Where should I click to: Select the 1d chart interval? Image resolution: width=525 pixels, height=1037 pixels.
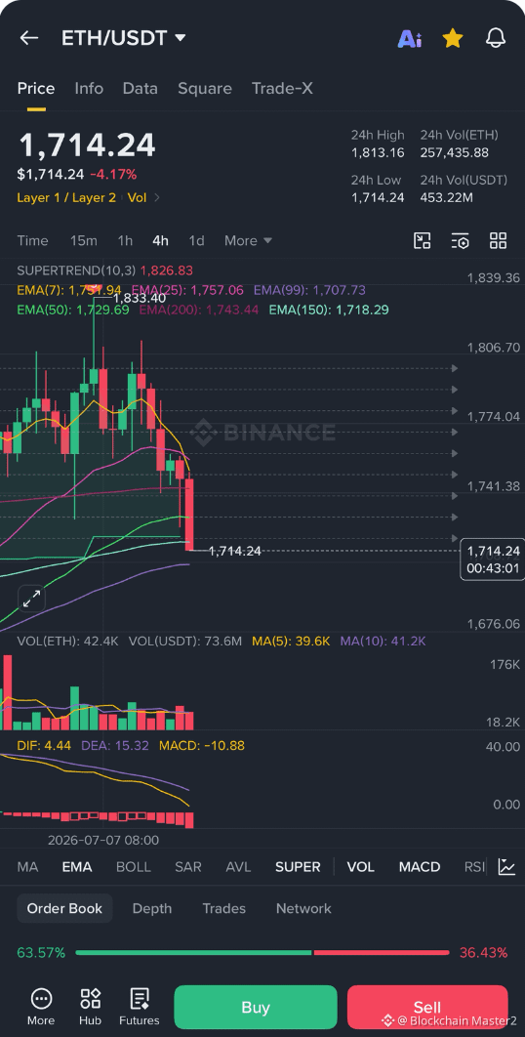pyautogui.click(x=196, y=241)
